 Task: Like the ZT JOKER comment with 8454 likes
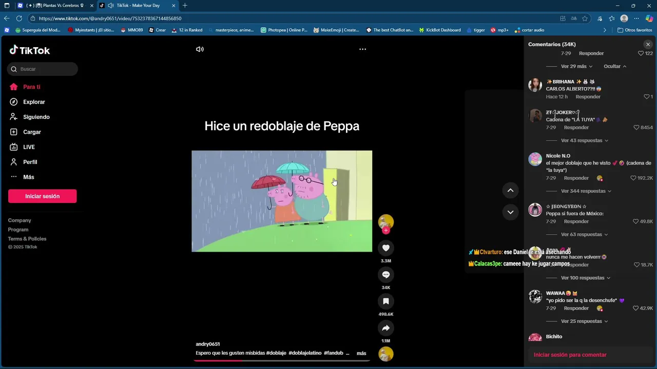(636, 128)
